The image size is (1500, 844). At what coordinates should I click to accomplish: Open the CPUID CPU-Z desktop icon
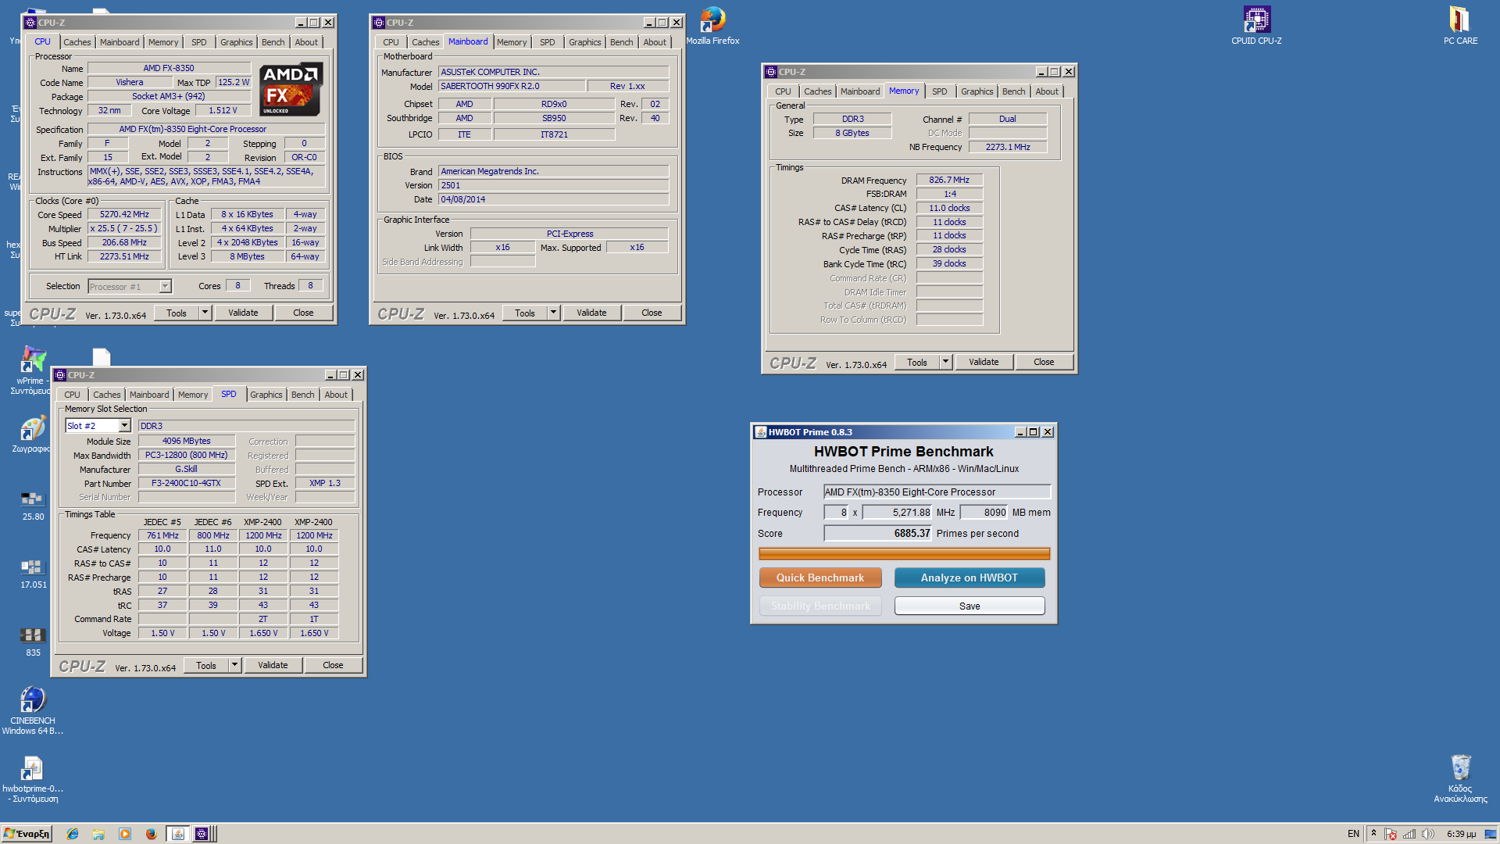pyautogui.click(x=1256, y=25)
